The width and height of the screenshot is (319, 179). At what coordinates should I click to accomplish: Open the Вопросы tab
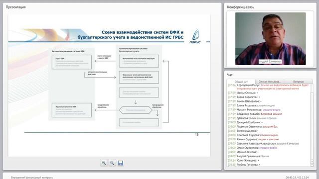298,82
